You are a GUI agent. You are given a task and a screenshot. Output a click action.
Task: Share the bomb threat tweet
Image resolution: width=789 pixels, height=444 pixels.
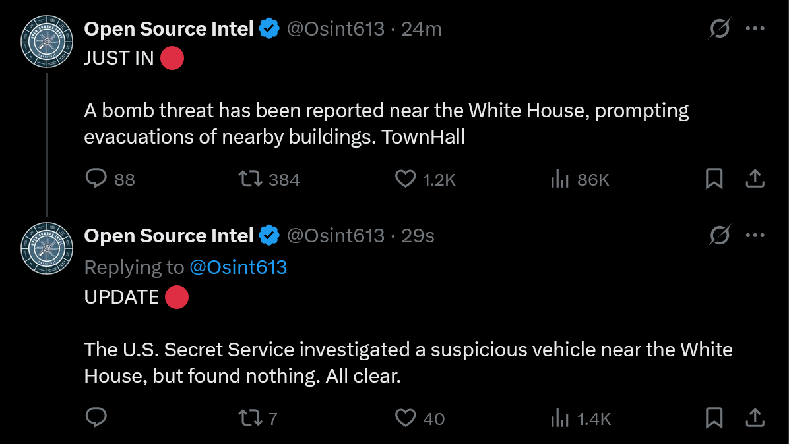[x=755, y=179]
